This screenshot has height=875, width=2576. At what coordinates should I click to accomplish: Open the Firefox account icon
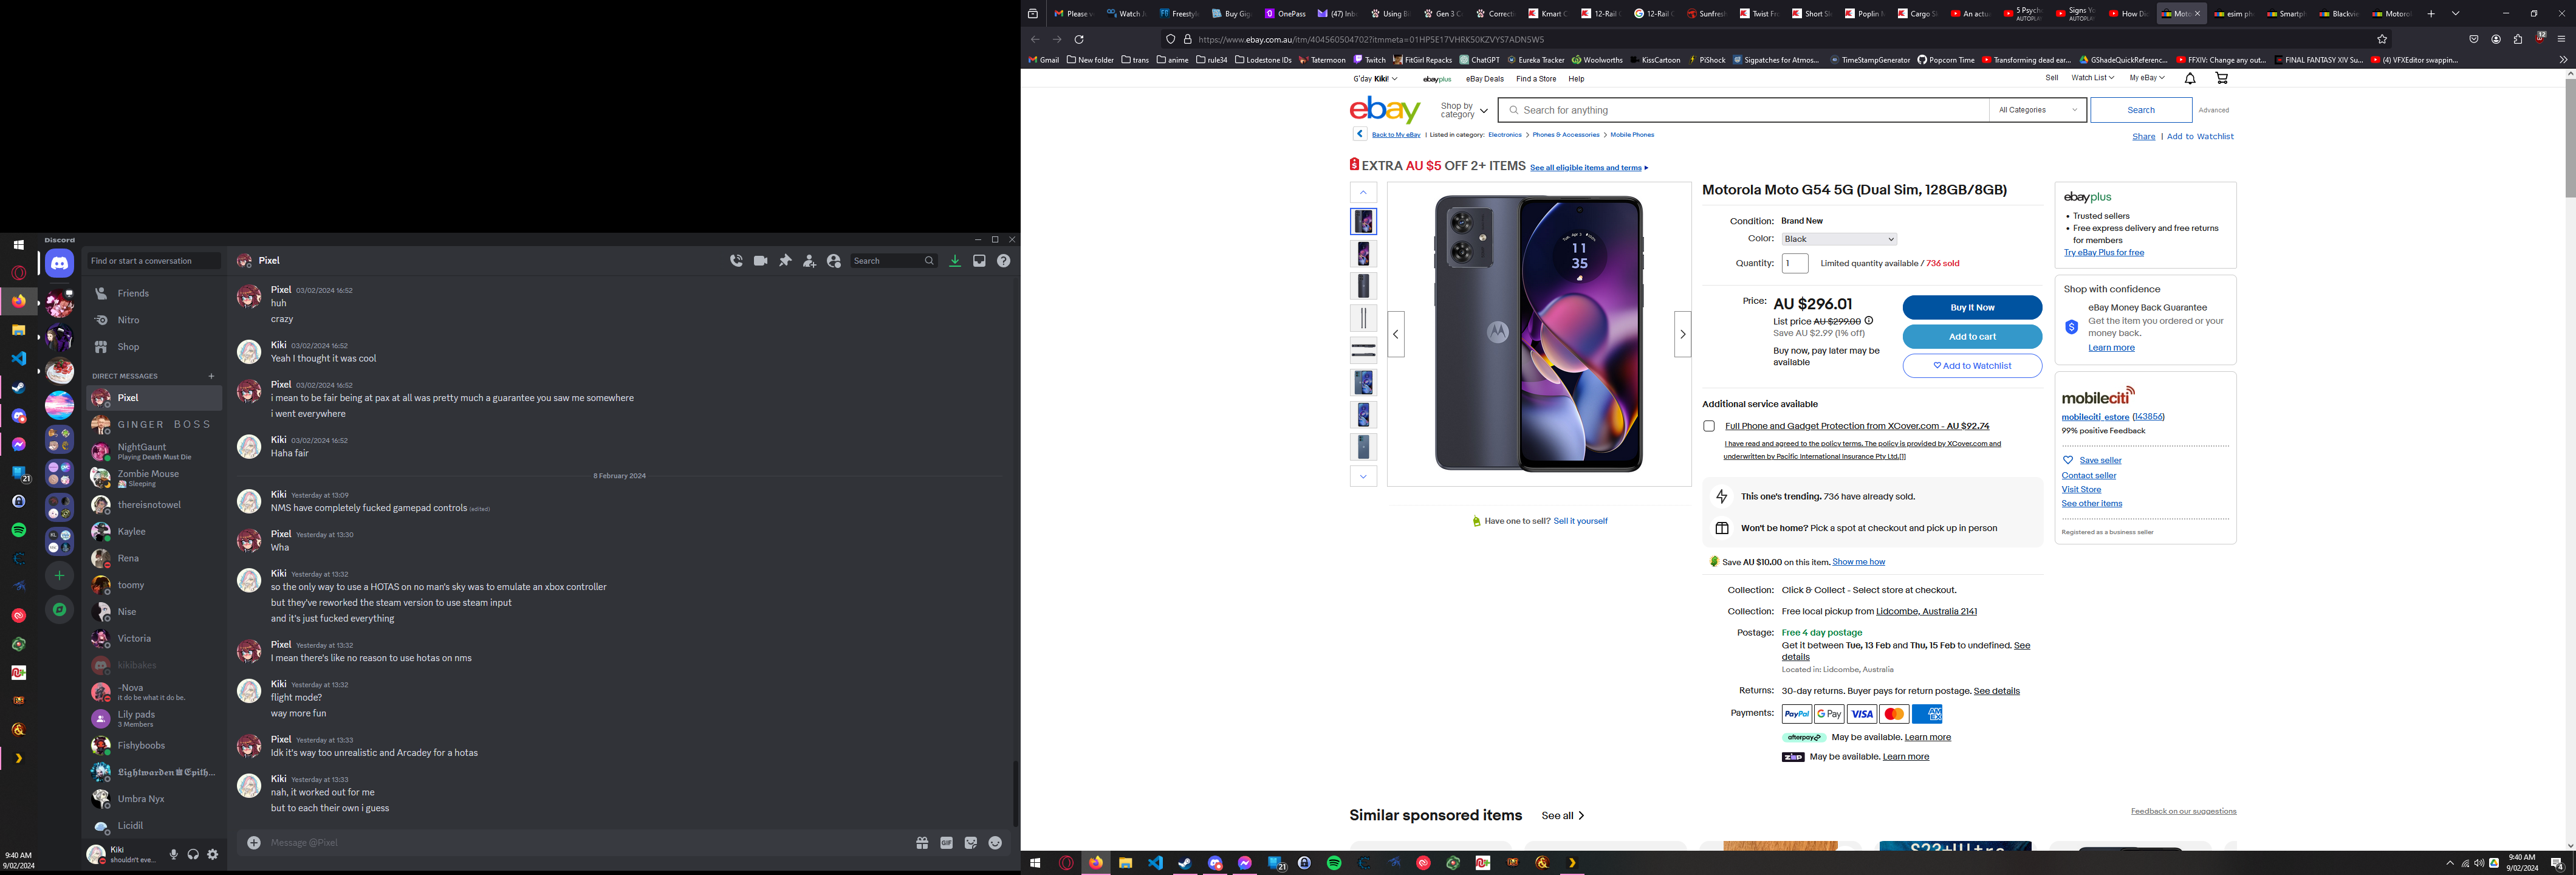pos(2496,39)
